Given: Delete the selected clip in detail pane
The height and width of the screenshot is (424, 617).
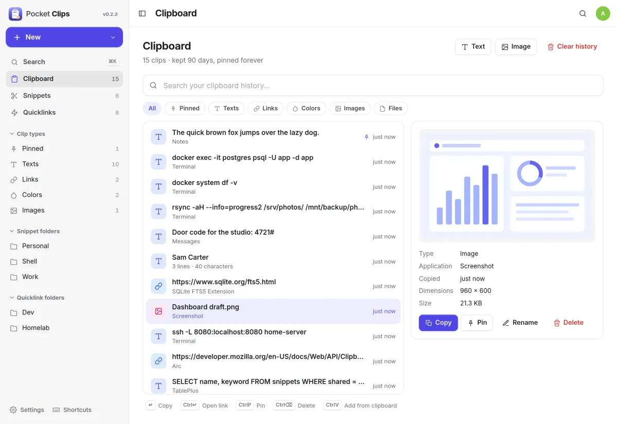Looking at the screenshot, I should tap(568, 323).
